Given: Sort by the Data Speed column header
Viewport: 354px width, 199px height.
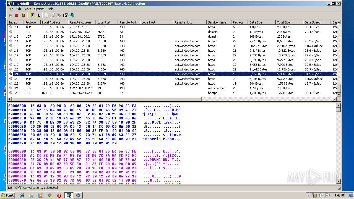Looking at the screenshot, I should tap(317, 22).
